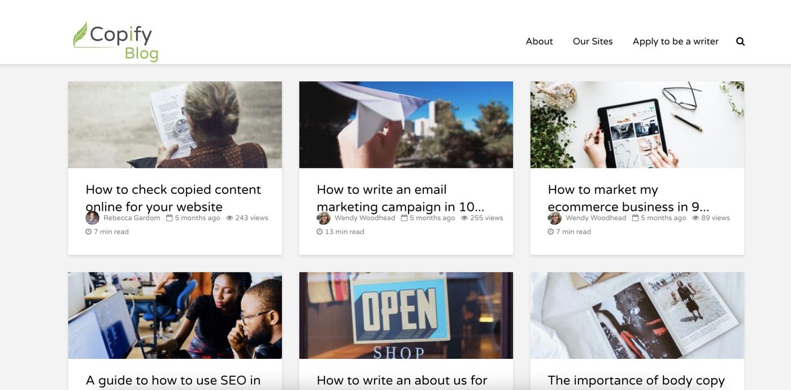
Task: Click "5 months ago" on email marketing card
Action: click(432, 218)
